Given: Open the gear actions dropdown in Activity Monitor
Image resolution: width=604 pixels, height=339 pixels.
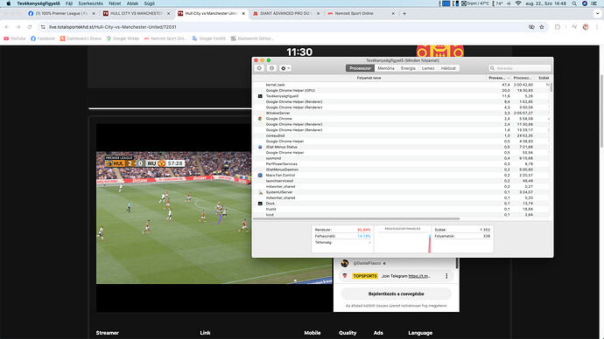Looking at the screenshot, I should (285, 68).
